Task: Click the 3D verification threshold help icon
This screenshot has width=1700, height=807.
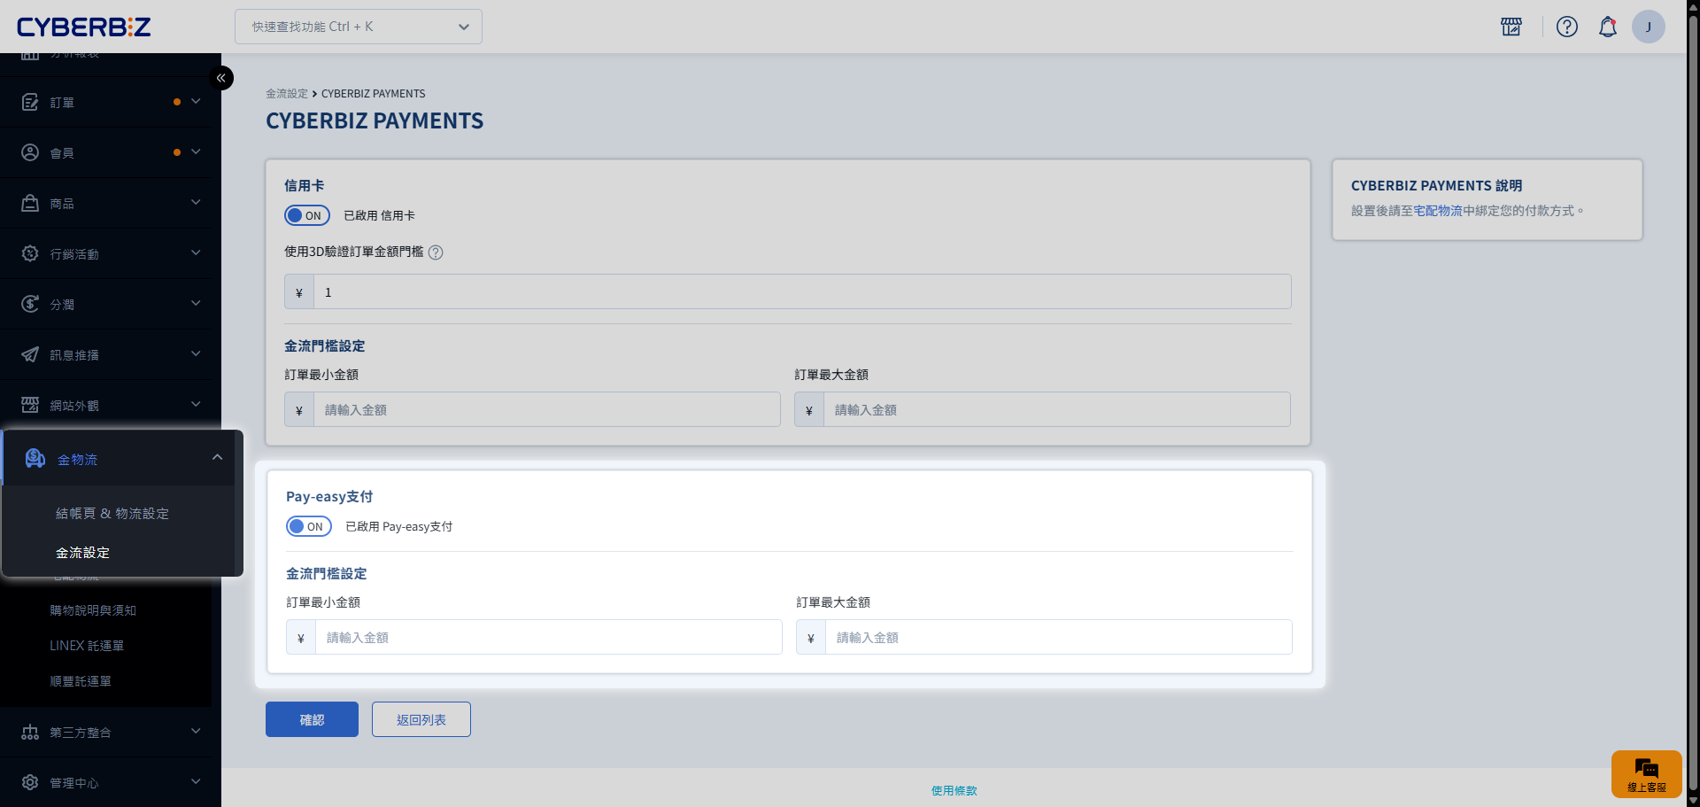Action: click(x=436, y=252)
